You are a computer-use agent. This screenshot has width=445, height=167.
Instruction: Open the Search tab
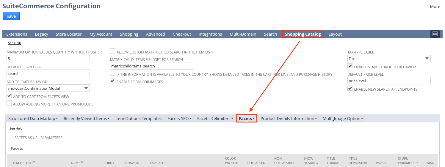[270, 34]
